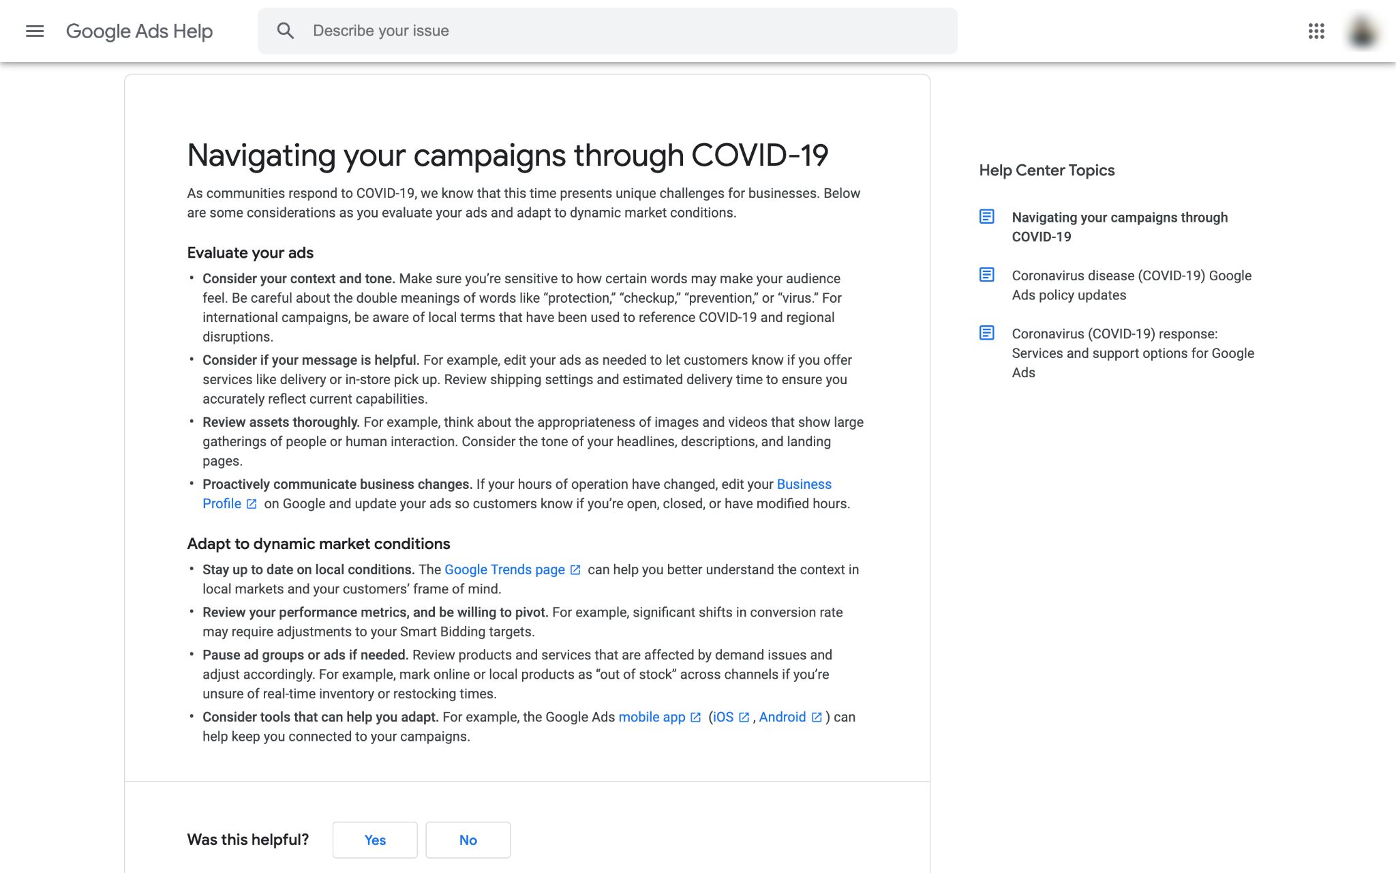
Task: Click external link icon after Google Trends page
Action: click(575, 570)
